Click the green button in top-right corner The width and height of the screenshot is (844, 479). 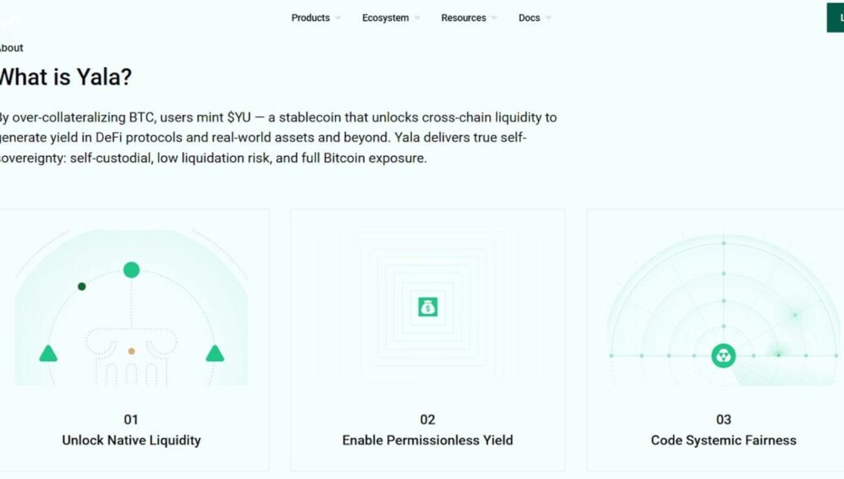coord(836,17)
